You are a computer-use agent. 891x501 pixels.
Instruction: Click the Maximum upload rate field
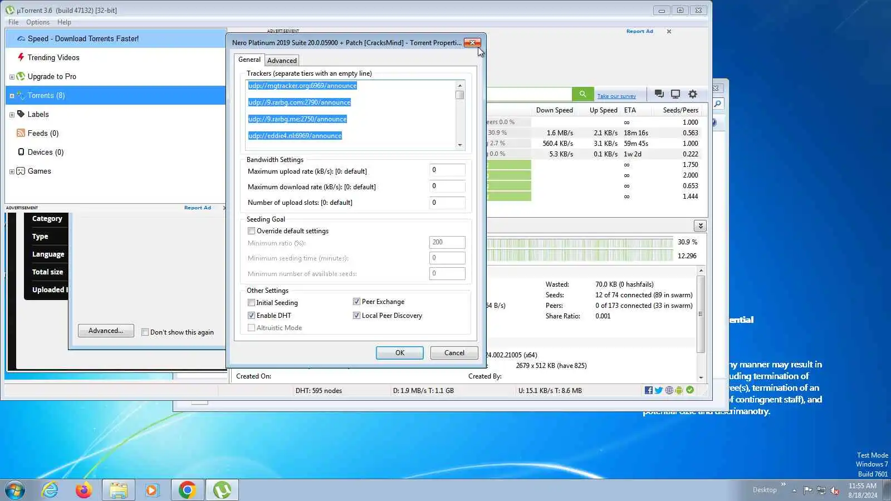(x=447, y=170)
